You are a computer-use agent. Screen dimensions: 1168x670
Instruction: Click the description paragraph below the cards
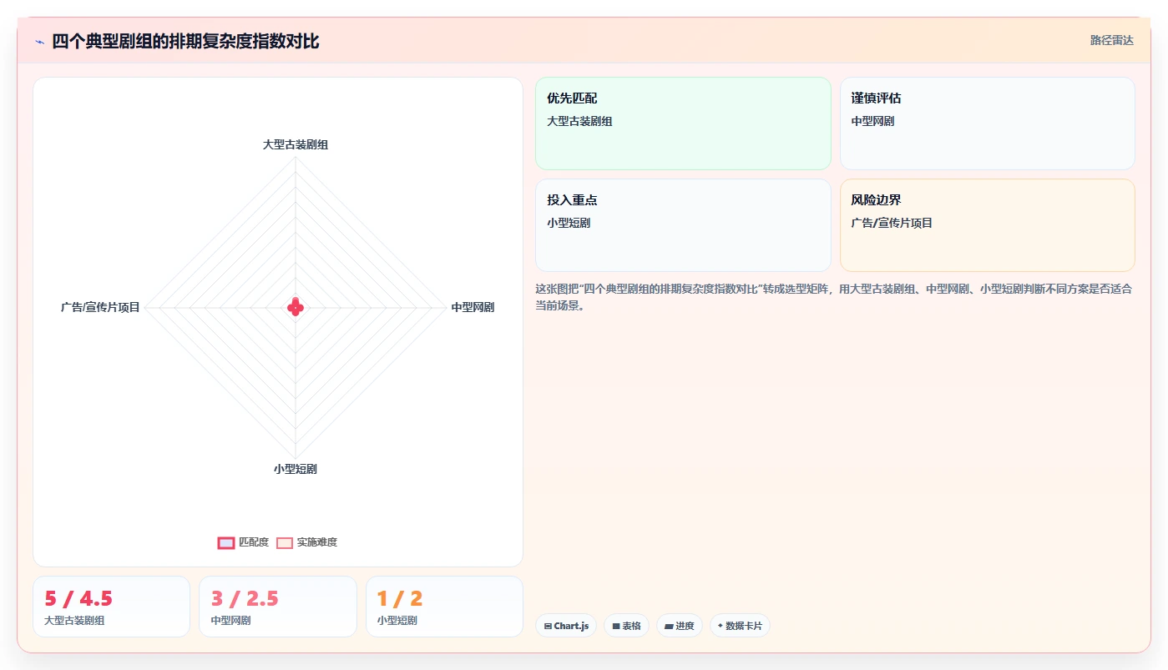[x=833, y=297]
